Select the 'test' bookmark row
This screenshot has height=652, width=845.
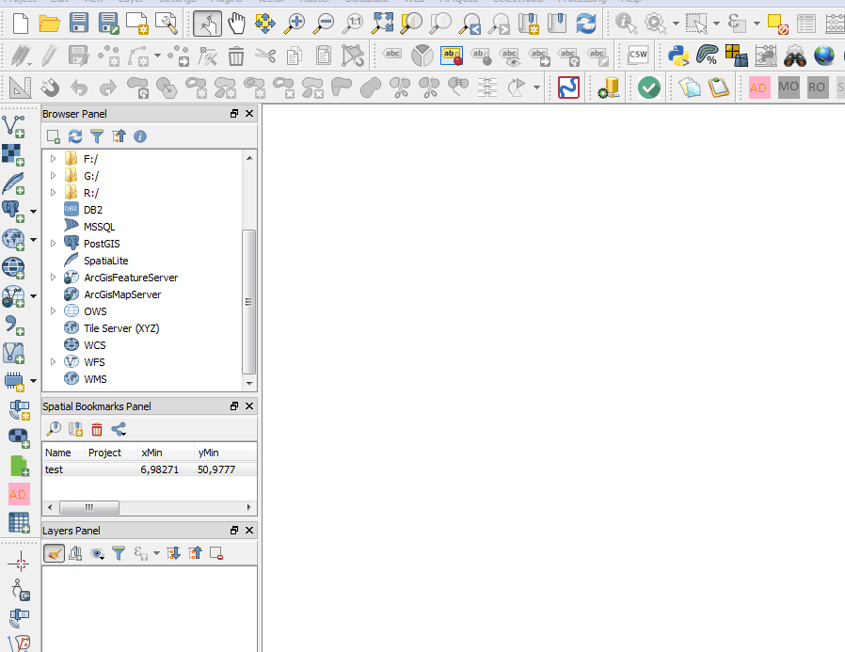click(150, 469)
